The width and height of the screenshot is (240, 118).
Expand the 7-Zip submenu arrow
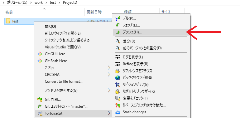point(109,68)
